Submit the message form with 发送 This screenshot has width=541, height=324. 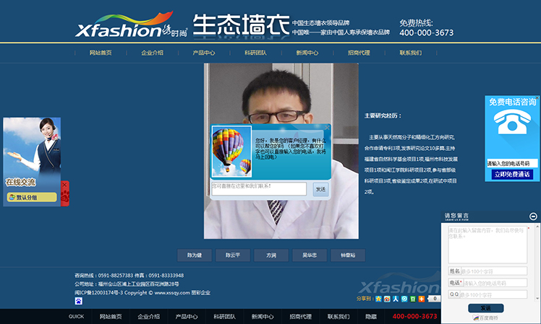pyautogui.click(x=486, y=308)
